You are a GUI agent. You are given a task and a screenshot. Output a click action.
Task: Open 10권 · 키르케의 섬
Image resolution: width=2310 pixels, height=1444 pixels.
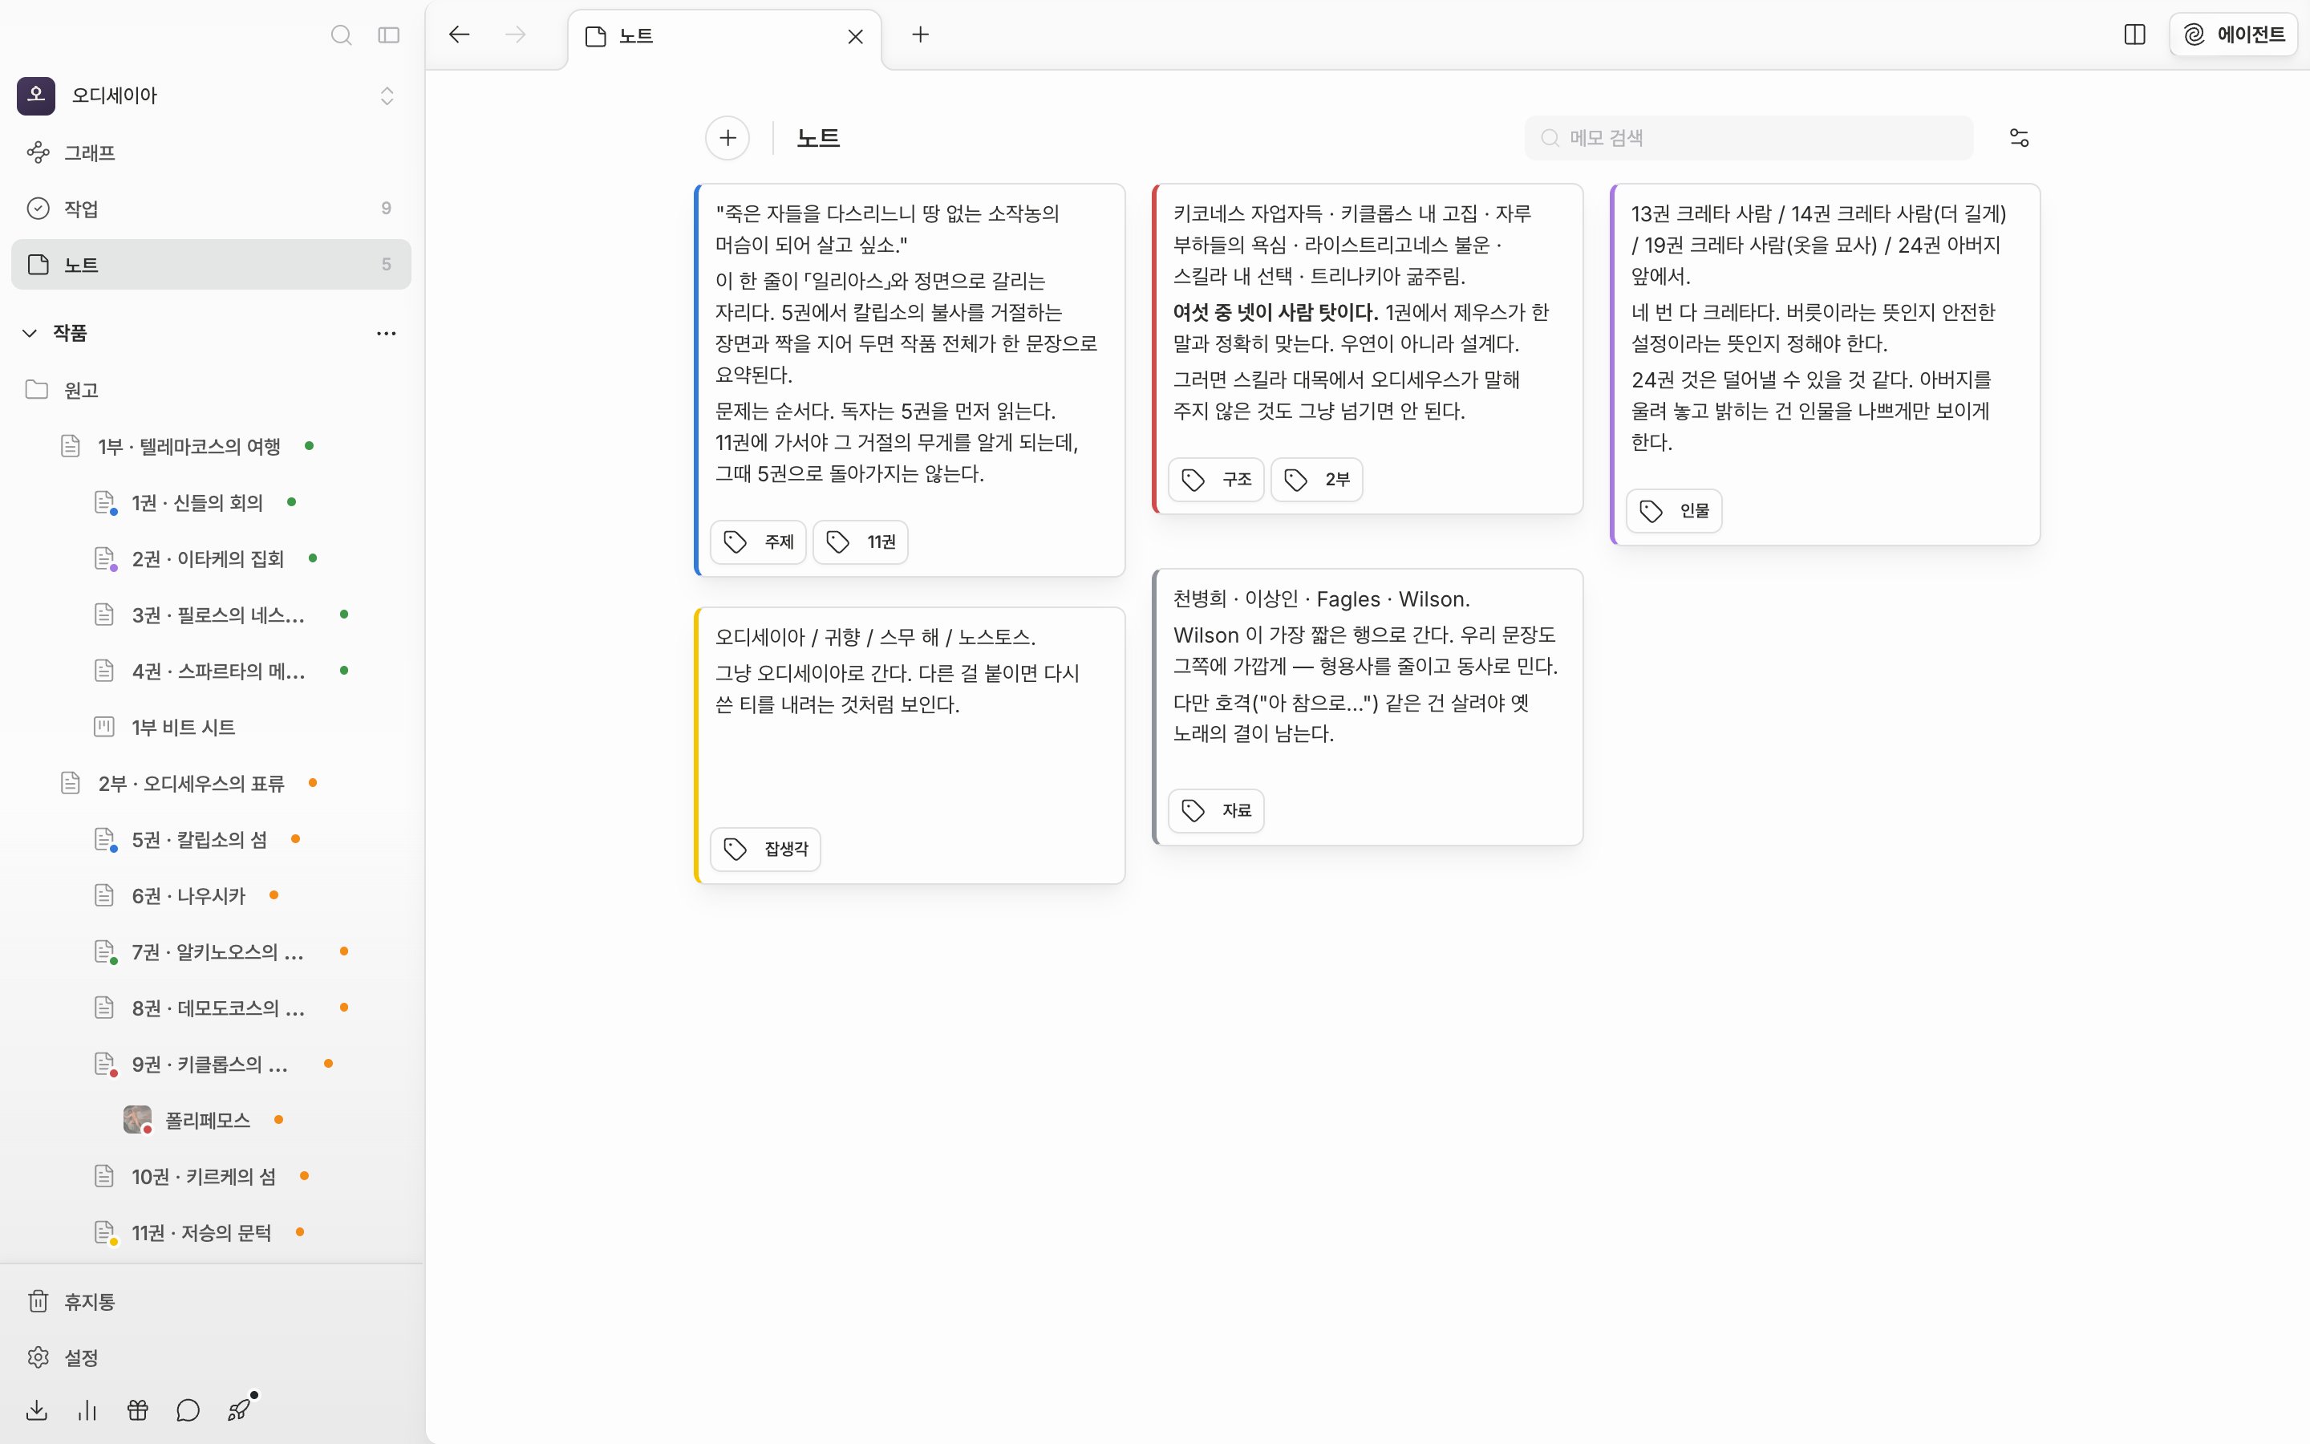(x=211, y=1177)
